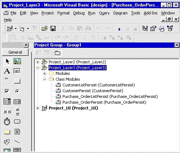
Task: Select the TextBox control tool
Action: (17, 71)
